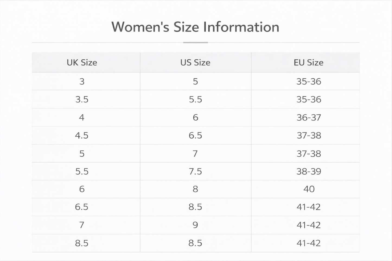Click the UK size 4.5 cell
Viewport: 392px width, 261px height.
click(x=82, y=135)
